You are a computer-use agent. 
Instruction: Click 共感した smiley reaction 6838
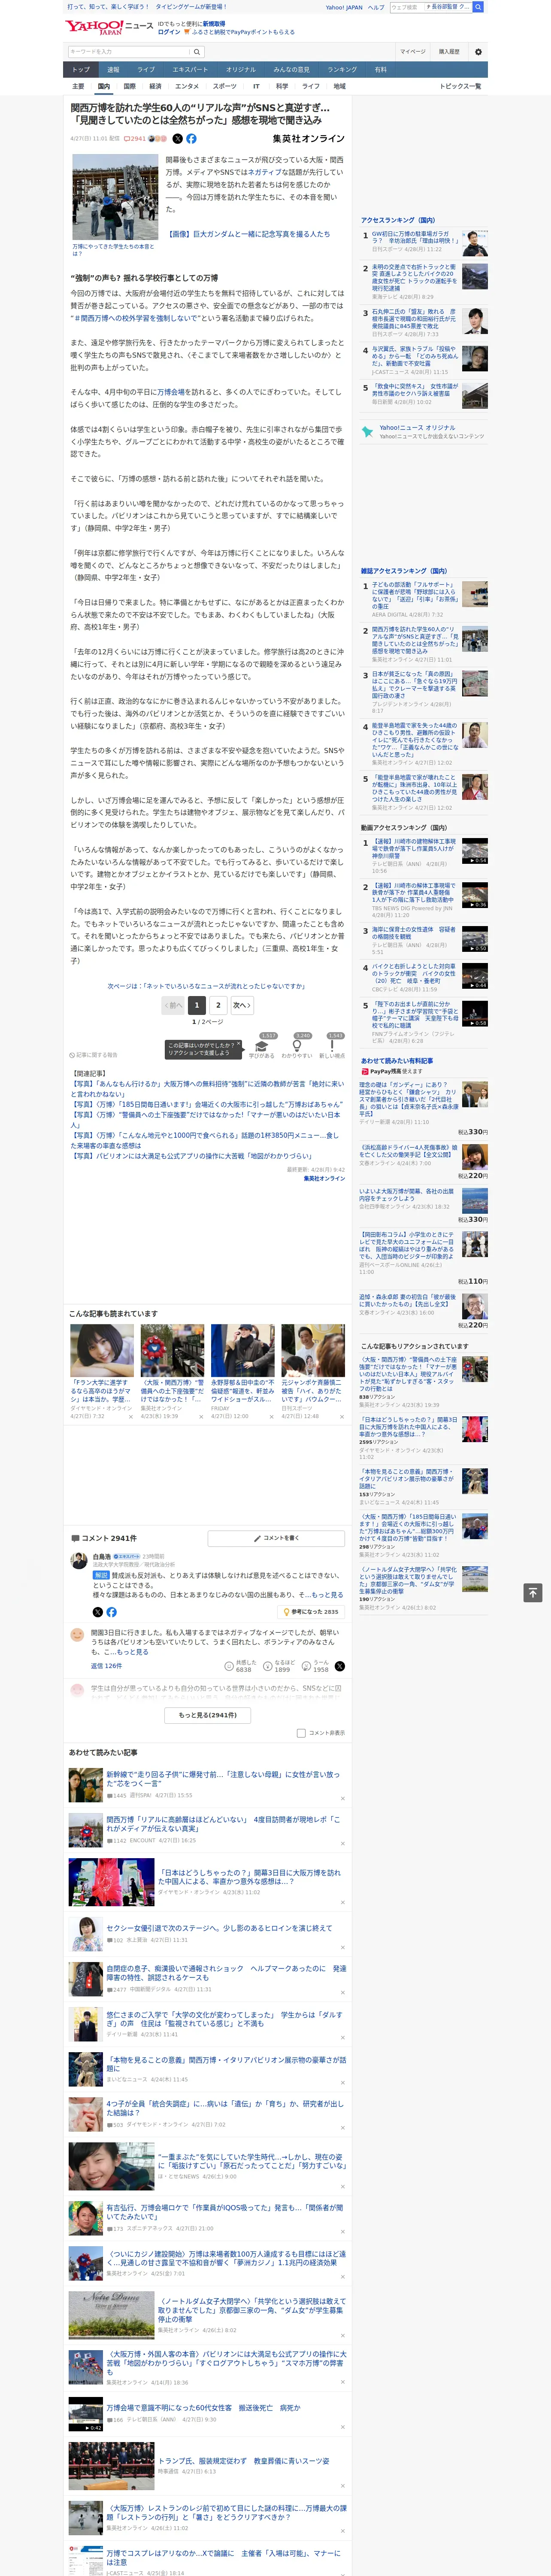point(241,1666)
